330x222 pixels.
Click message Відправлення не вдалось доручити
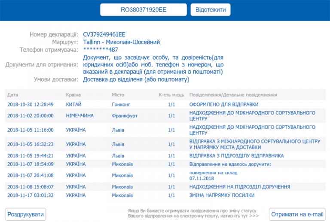tap(230, 164)
